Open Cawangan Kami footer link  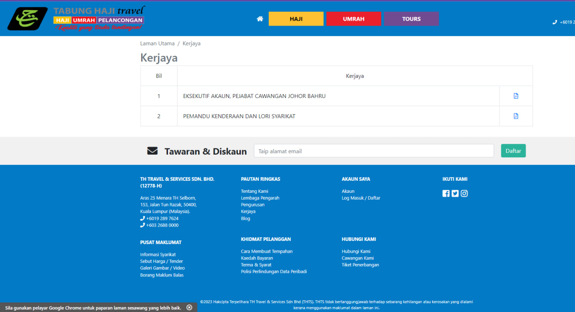[x=358, y=258]
